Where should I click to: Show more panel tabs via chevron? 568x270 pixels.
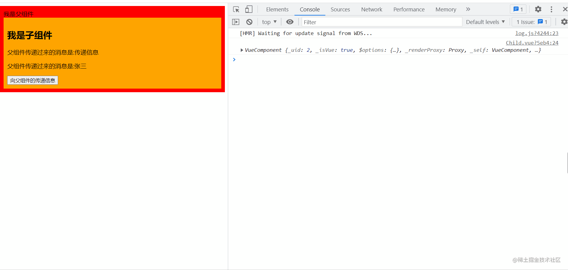[468, 9]
